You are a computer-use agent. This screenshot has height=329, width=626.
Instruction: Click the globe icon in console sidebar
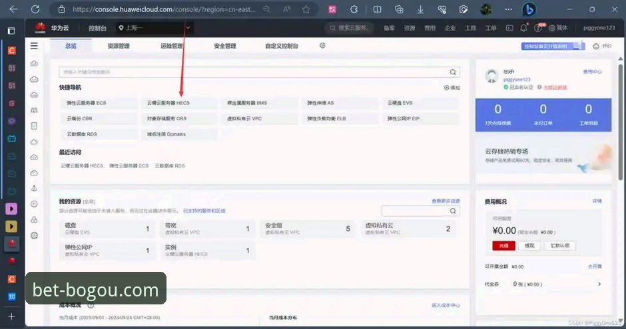35,235
